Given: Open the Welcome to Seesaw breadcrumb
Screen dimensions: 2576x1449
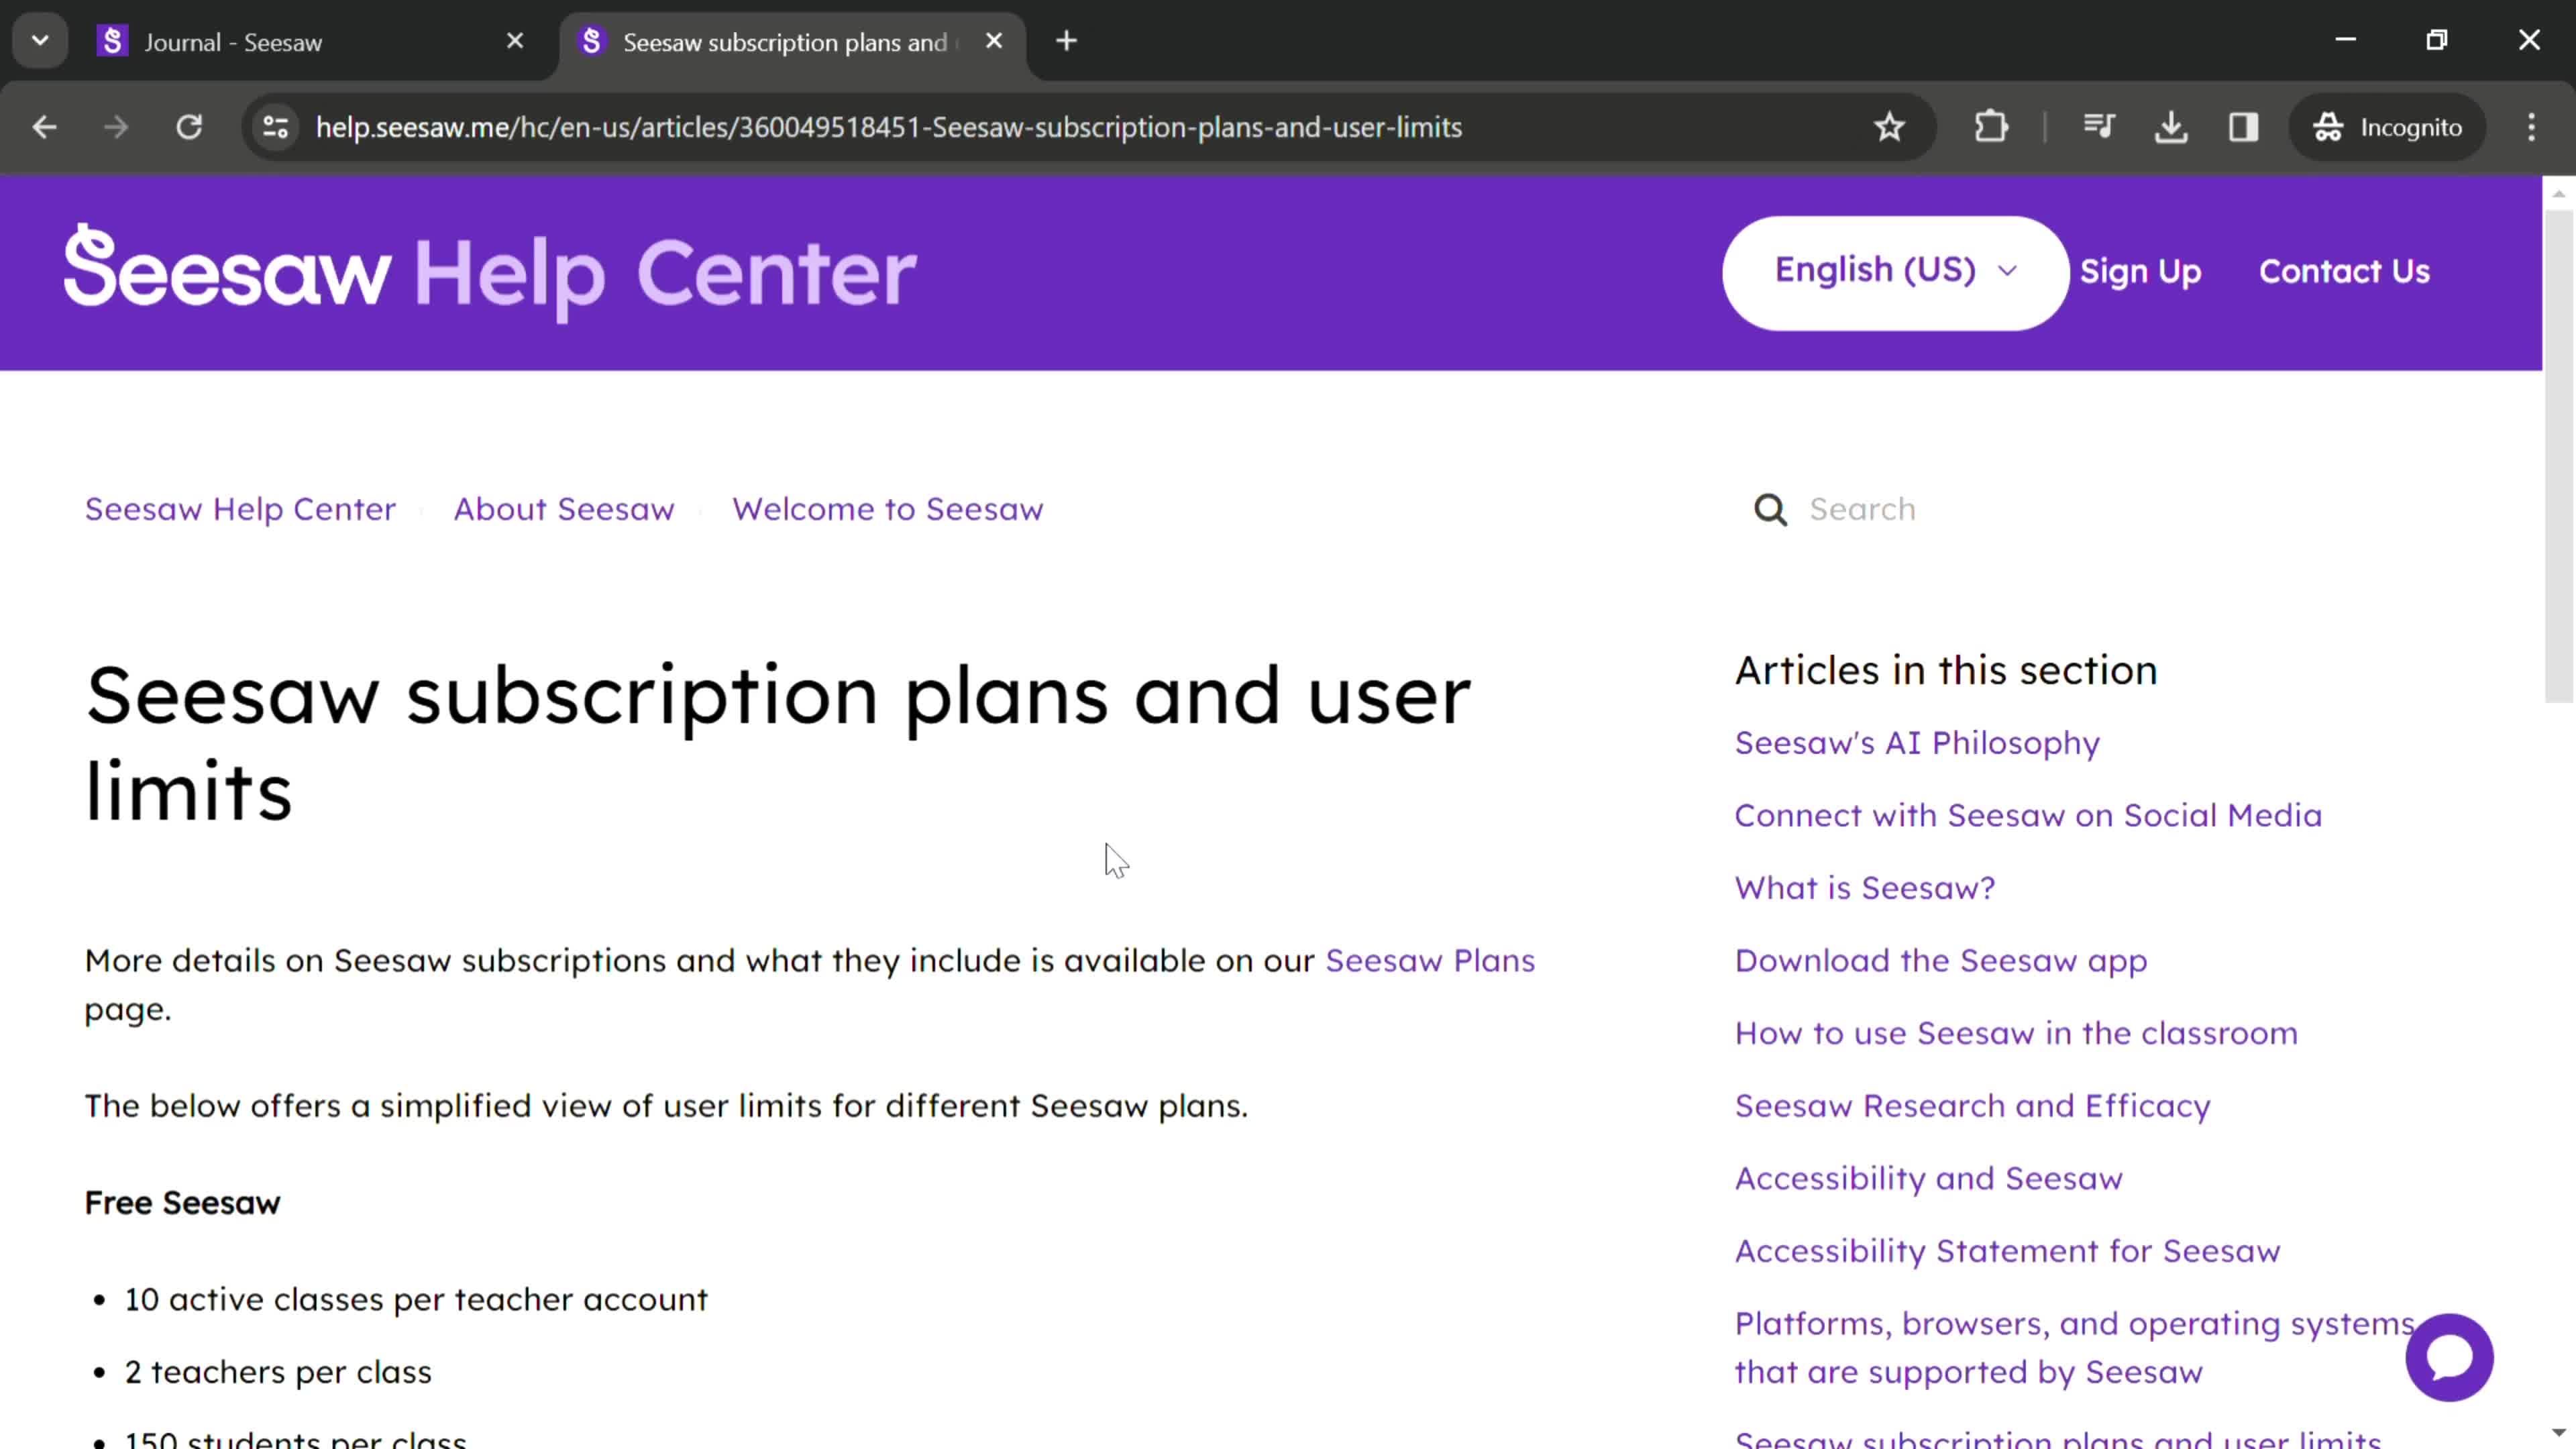Looking at the screenshot, I should 887,509.
